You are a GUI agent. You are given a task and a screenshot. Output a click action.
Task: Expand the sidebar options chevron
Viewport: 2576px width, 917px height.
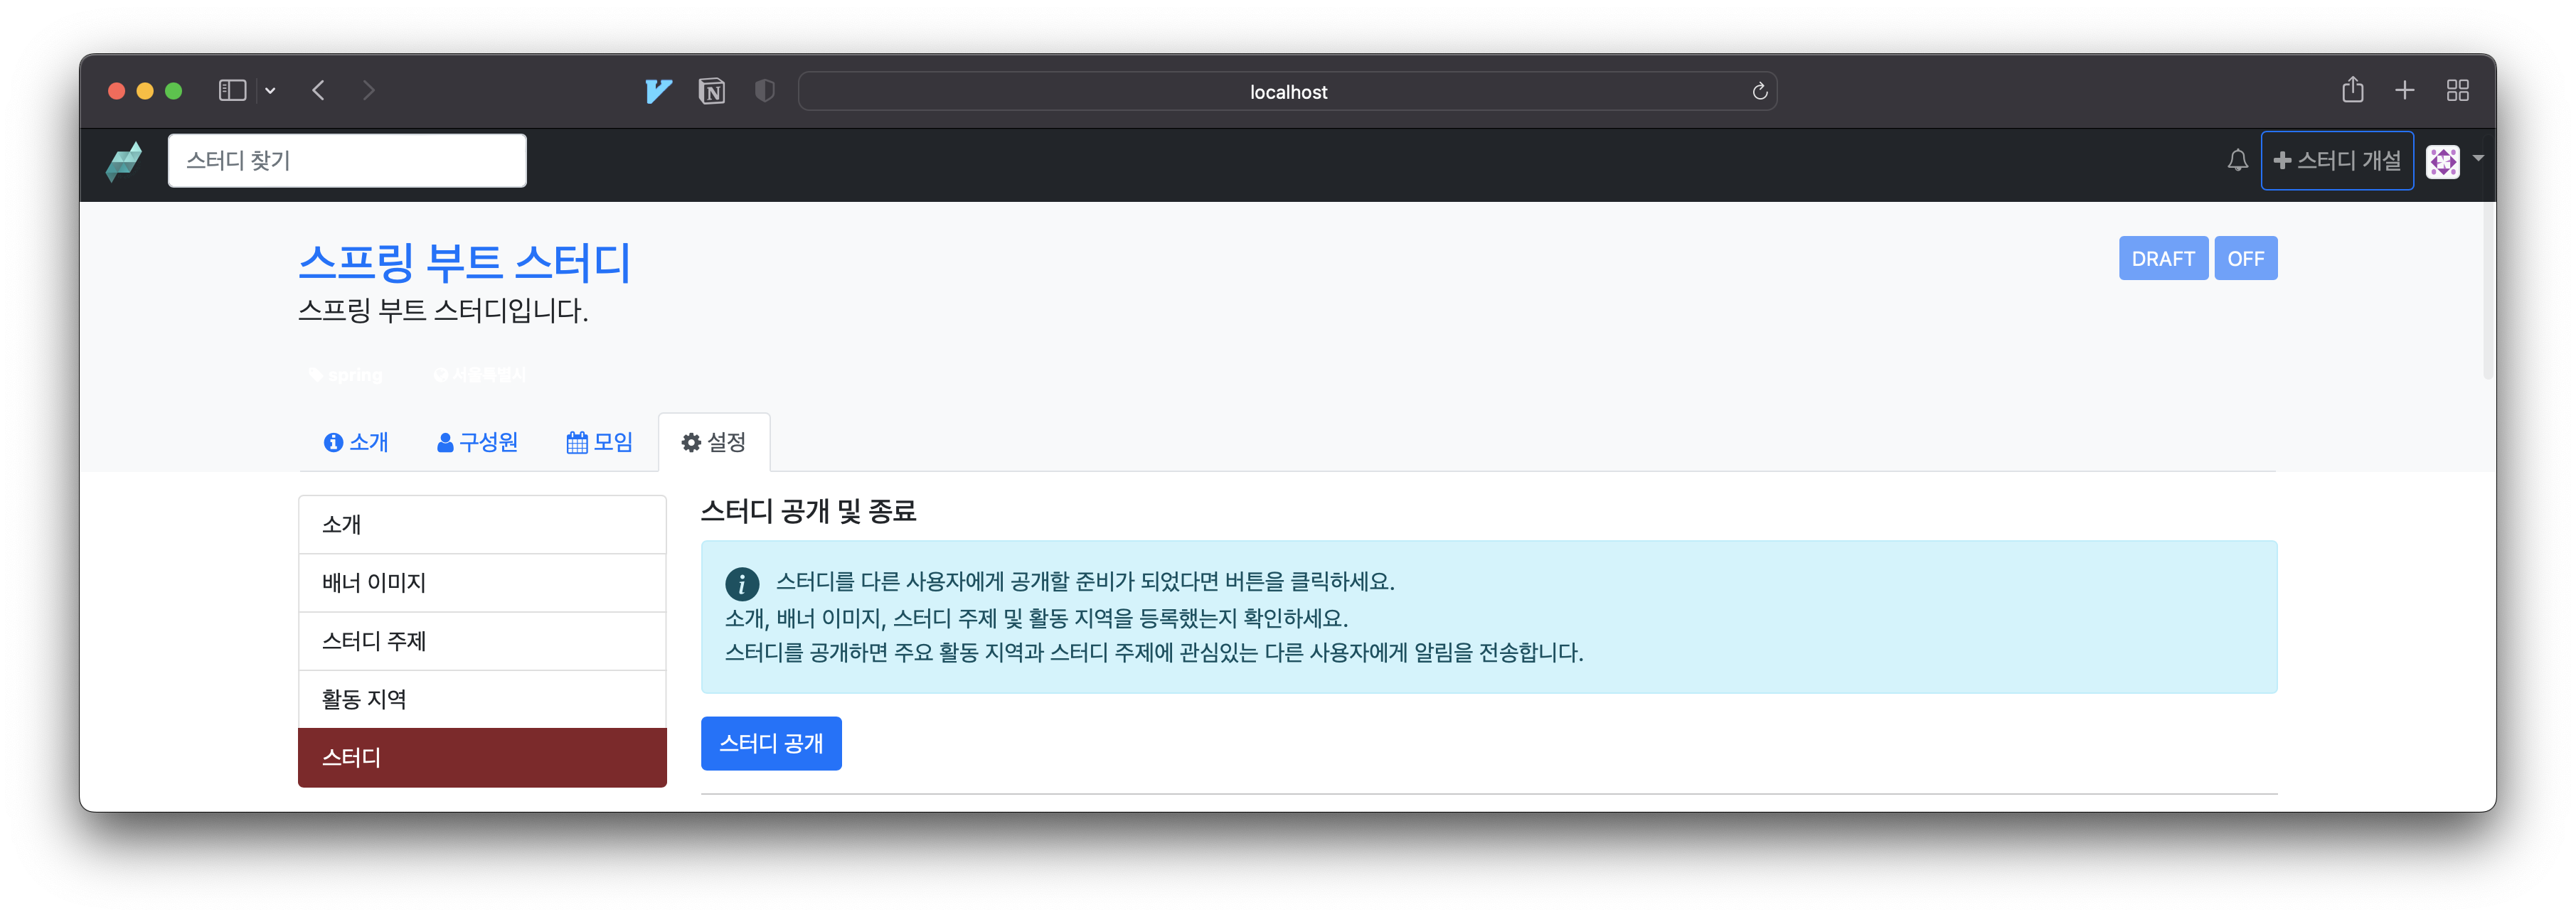[270, 90]
